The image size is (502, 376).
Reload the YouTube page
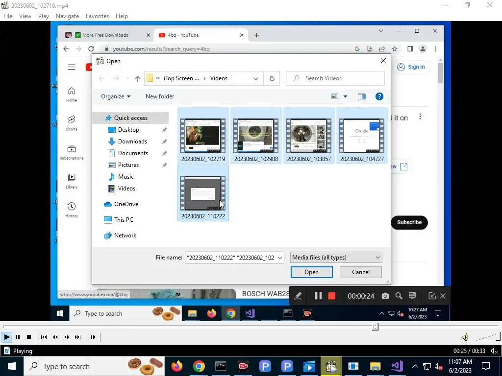(91, 49)
